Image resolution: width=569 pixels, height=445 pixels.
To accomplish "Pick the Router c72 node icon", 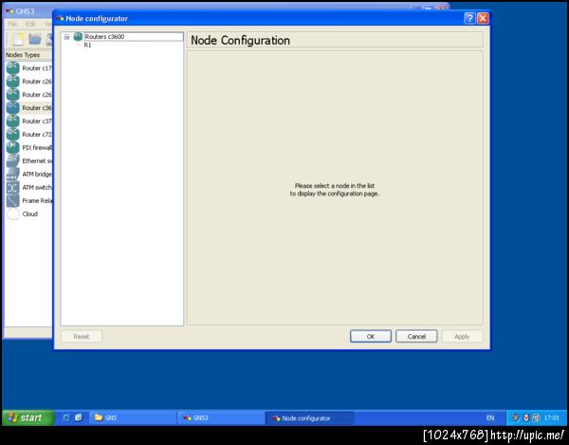I will pyautogui.click(x=12, y=135).
